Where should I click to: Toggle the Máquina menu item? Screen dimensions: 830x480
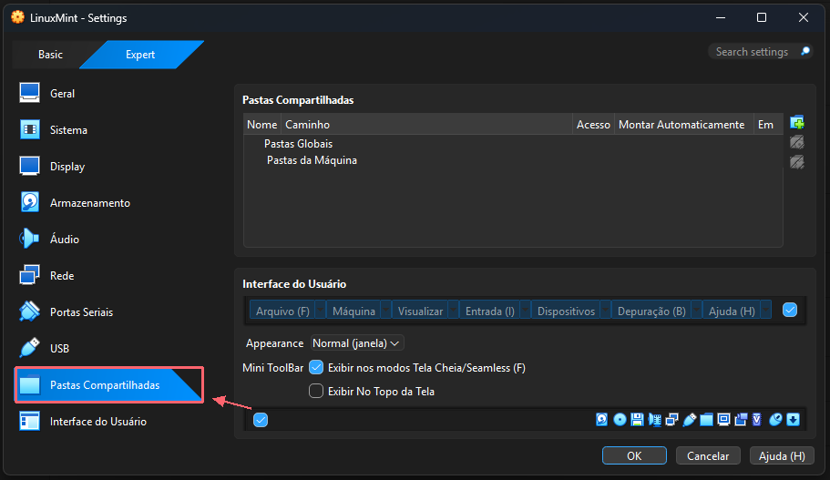point(354,311)
